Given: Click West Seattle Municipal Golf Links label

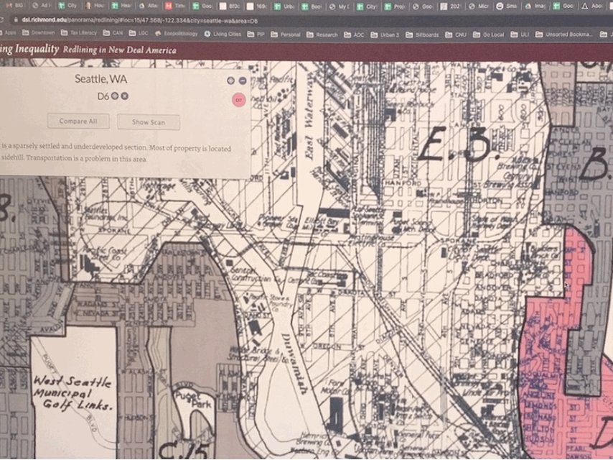Looking at the screenshot, I should (x=72, y=392).
